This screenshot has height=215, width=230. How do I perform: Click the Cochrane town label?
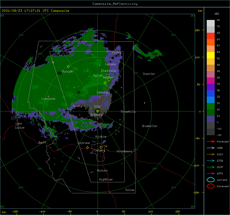[x=84, y=143]
